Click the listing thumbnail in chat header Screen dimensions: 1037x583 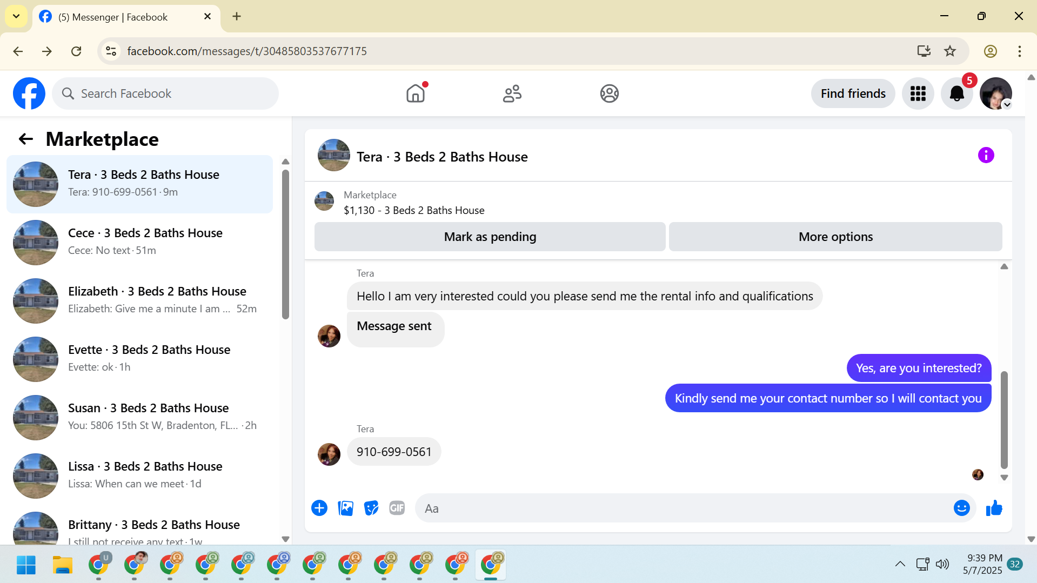coord(333,156)
